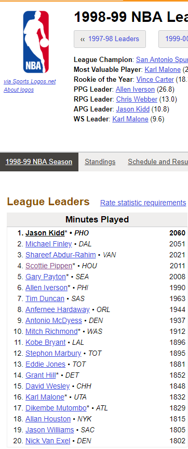Viewport: 188px width, 449px height.
Task: Open Tim Duncan player page
Action: click(x=45, y=298)
